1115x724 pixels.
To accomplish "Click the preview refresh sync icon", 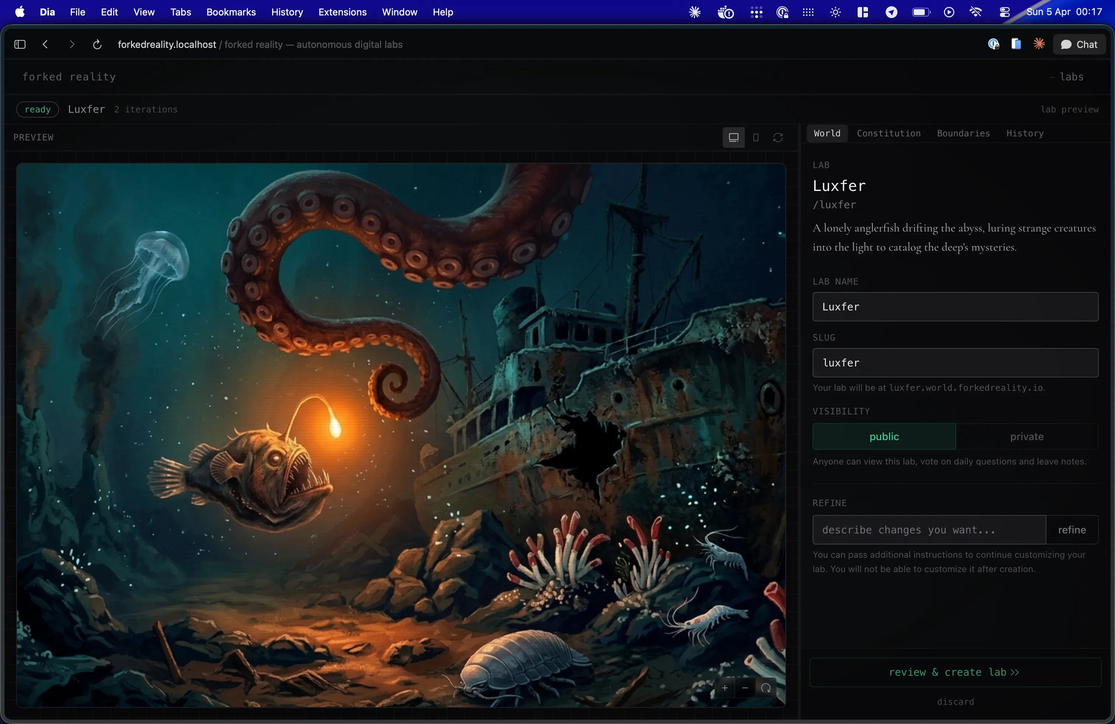I will (x=778, y=137).
